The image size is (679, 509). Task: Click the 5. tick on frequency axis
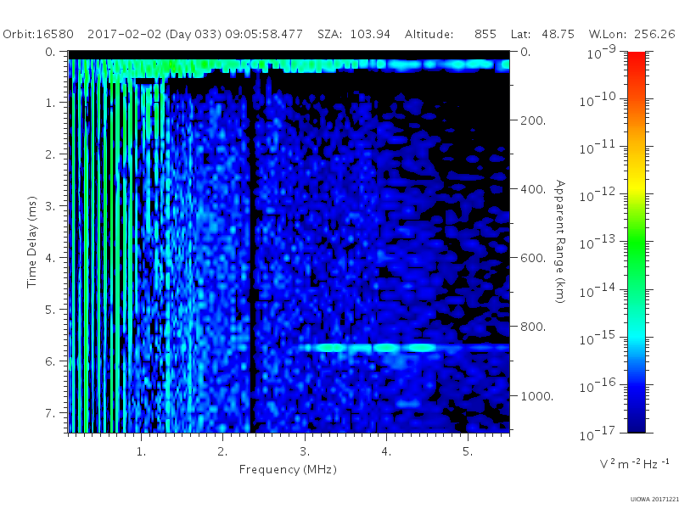coord(468,452)
